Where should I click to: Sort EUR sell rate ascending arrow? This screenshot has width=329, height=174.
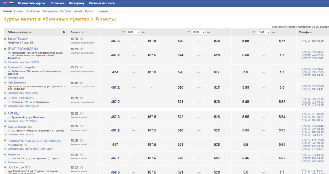[x=209, y=32]
